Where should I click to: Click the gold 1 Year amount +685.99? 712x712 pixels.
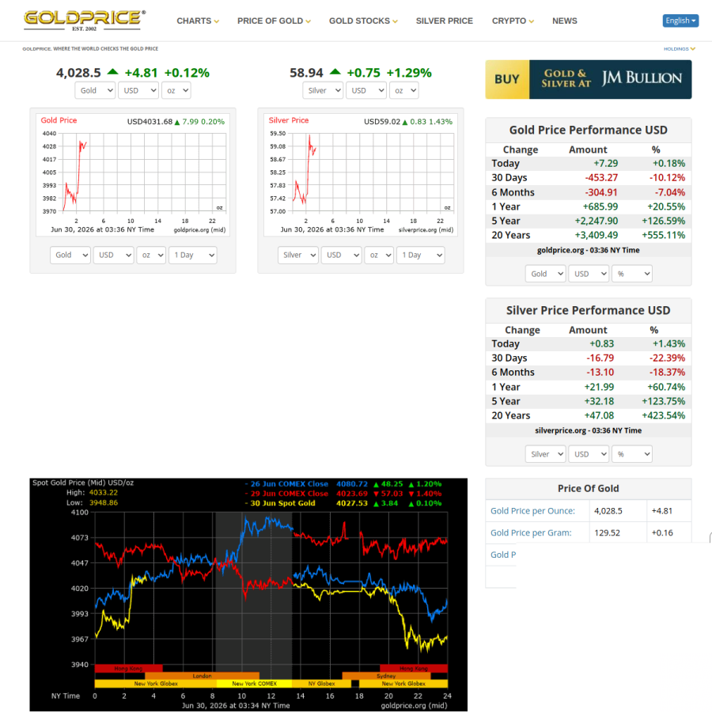point(600,206)
